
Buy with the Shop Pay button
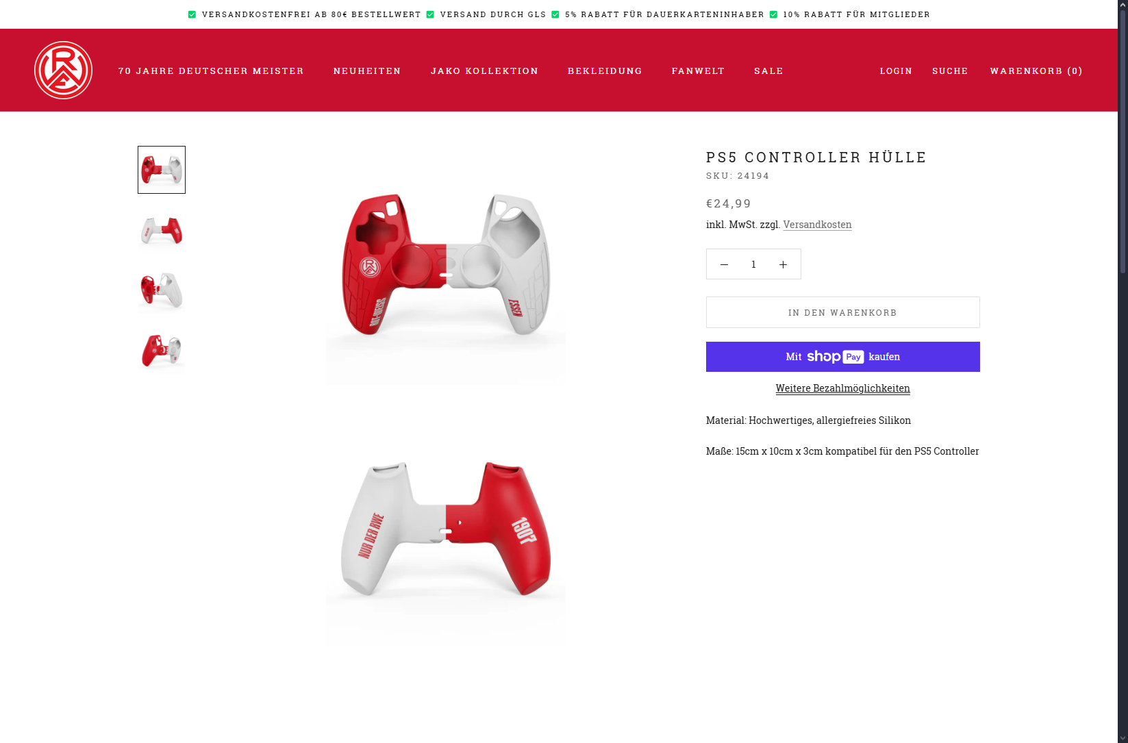pos(842,357)
